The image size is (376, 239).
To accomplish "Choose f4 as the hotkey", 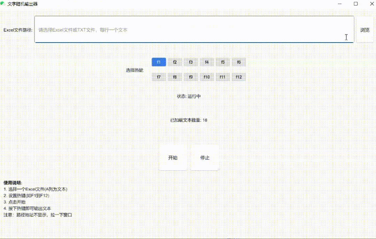I will (x=207, y=62).
